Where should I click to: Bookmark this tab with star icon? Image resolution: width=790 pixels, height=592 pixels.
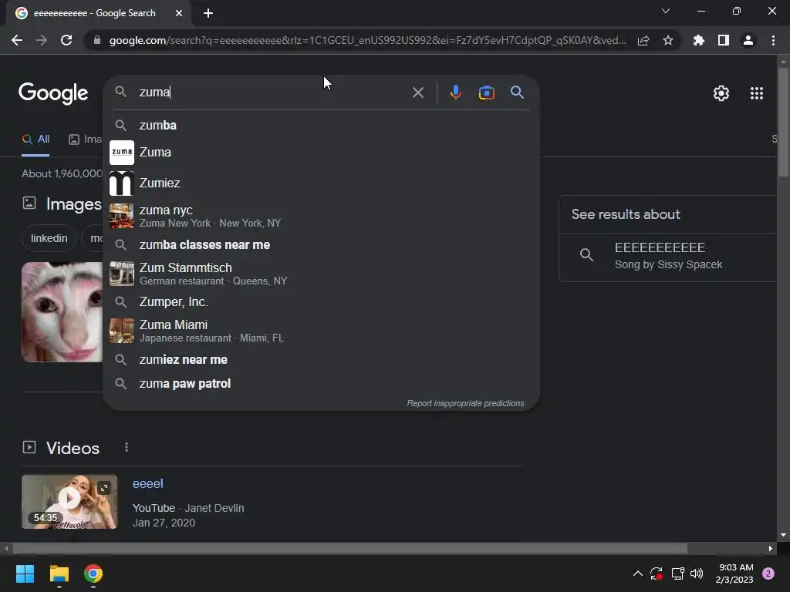pyautogui.click(x=668, y=40)
